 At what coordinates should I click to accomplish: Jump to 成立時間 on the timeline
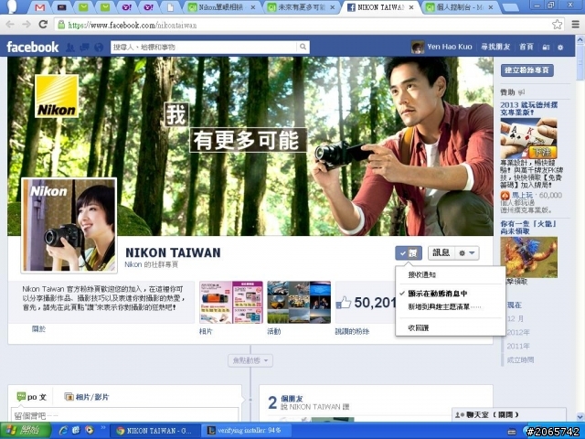520,359
